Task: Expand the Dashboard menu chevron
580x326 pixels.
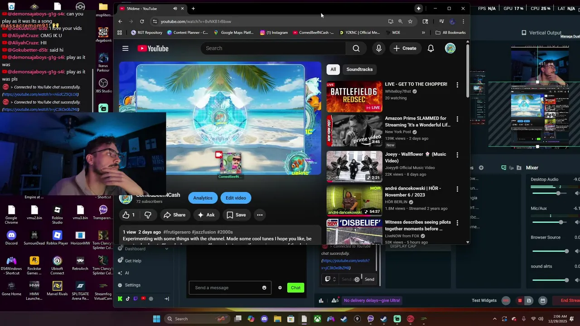Action: pyautogui.click(x=166, y=249)
